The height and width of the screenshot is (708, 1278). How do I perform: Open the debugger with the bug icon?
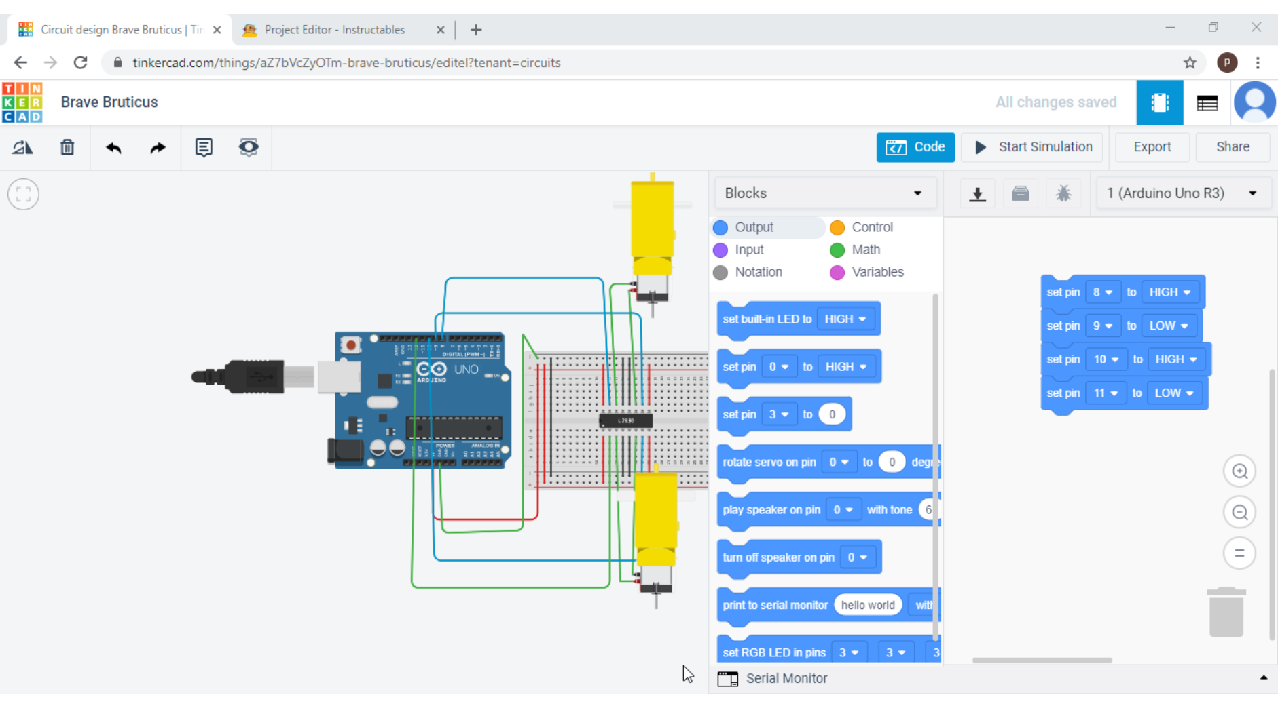point(1063,193)
